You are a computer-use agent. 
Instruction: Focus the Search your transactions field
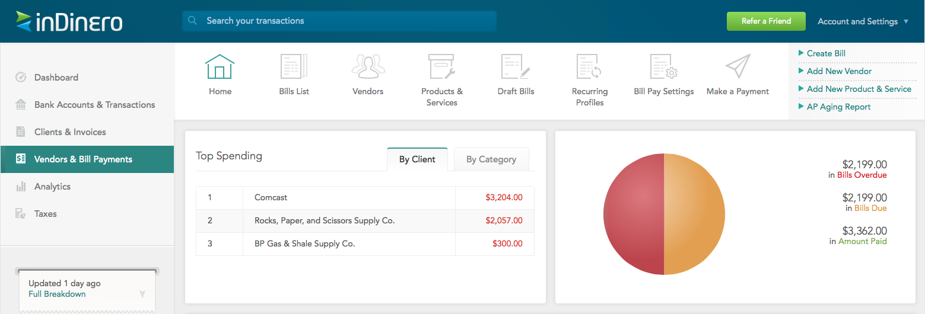pos(339,21)
